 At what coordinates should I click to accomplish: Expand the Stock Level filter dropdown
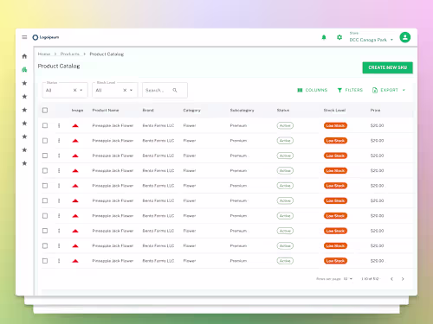[131, 90]
